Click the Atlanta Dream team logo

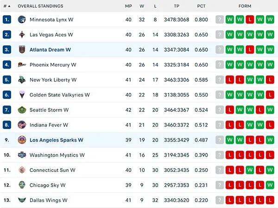[x=22, y=49]
